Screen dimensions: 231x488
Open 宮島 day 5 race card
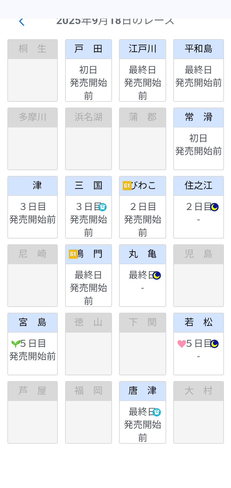33,350
